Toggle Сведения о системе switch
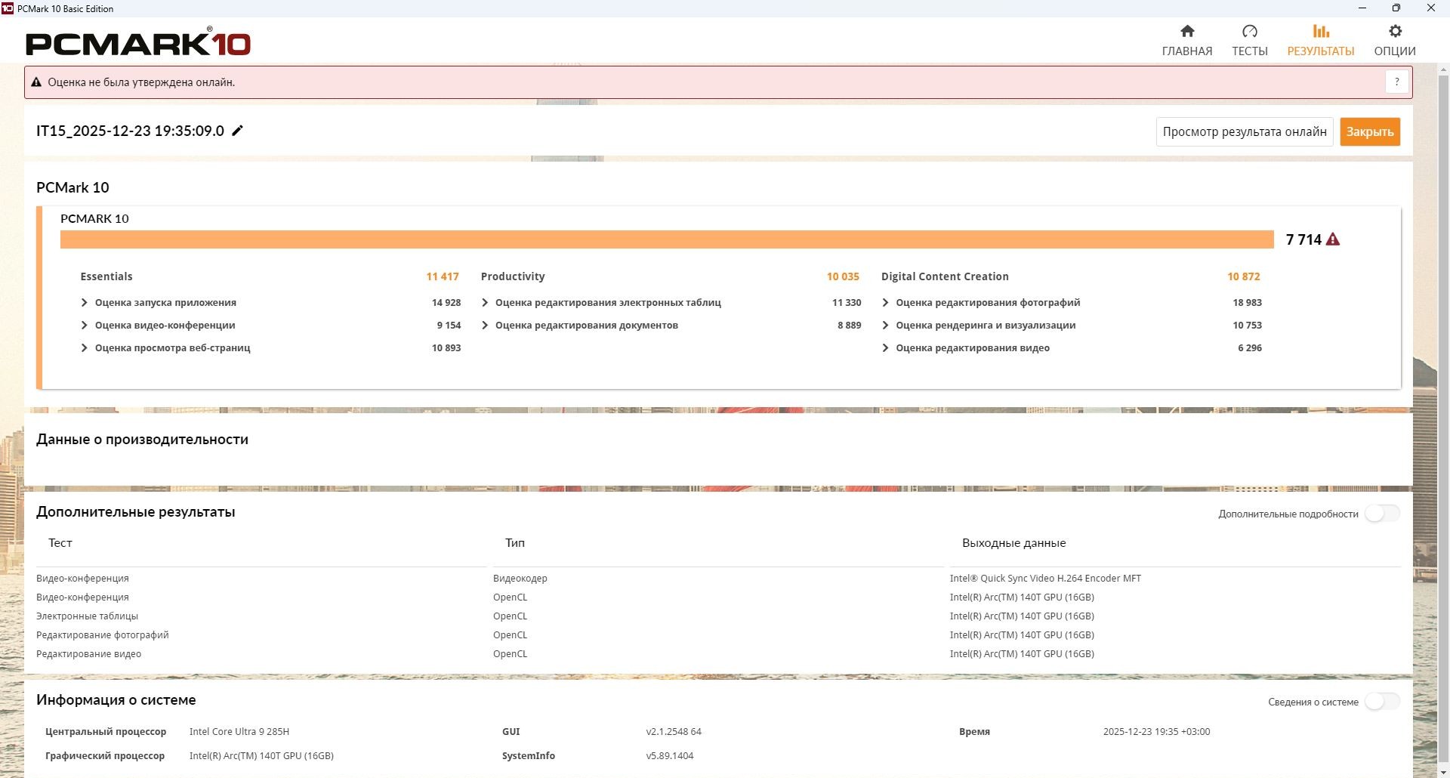The width and height of the screenshot is (1450, 778). tap(1382, 702)
